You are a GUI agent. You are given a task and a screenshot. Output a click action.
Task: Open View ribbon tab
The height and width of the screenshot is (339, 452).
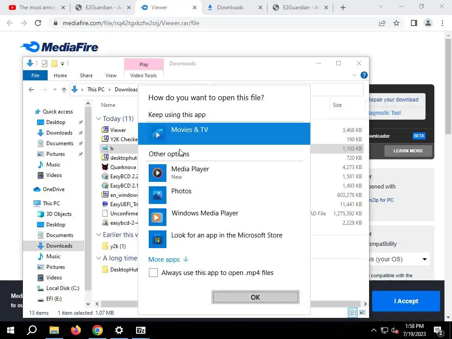click(111, 75)
